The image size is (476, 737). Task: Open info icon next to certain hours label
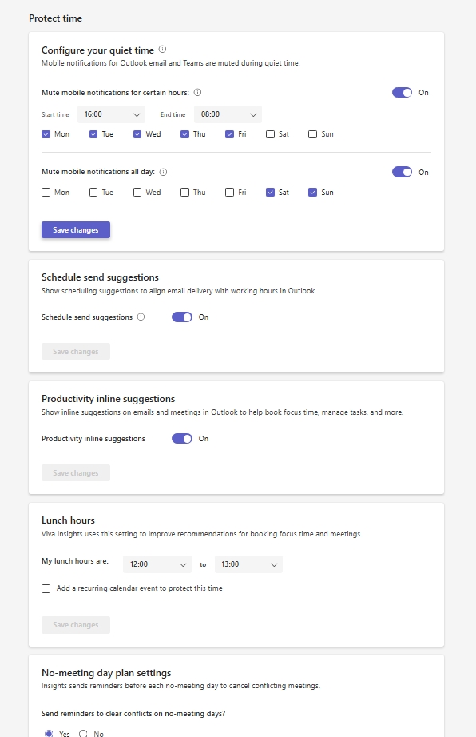(x=197, y=92)
